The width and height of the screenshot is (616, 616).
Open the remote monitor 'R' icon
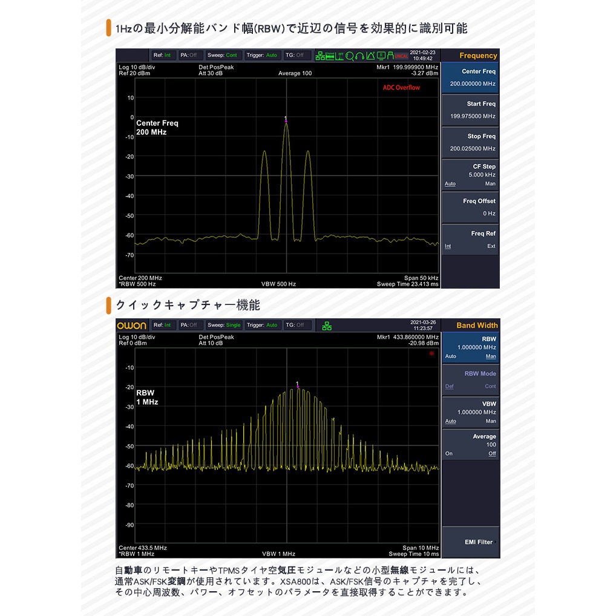[x=381, y=56]
